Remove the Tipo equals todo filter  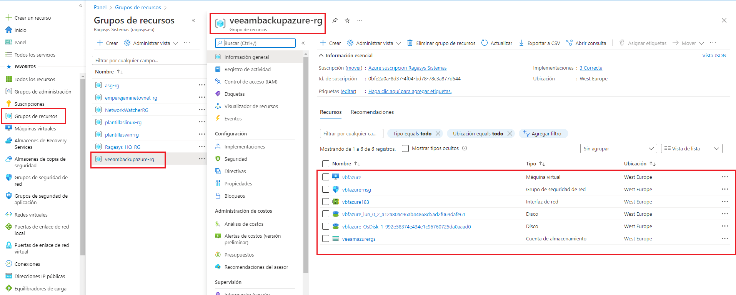coord(438,133)
